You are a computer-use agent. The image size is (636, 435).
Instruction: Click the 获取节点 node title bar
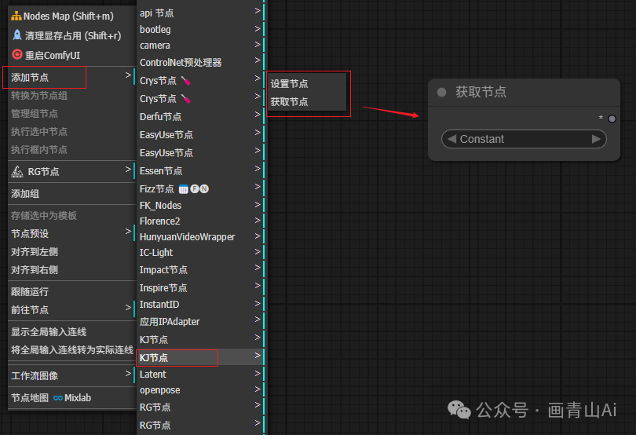[x=524, y=93]
